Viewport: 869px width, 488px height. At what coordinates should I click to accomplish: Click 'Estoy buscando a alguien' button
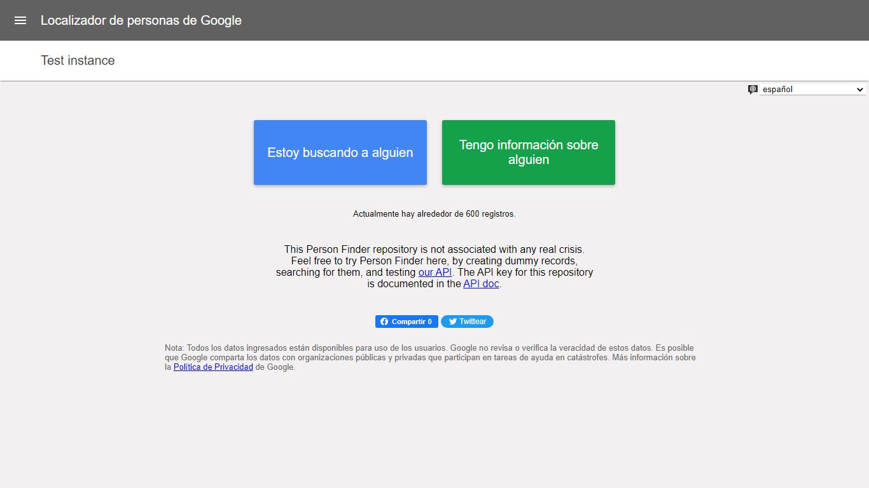(x=340, y=152)
